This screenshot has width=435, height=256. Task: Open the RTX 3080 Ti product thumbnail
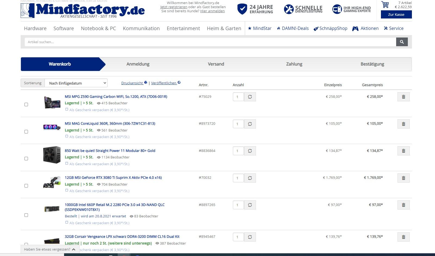coord(52,182)
